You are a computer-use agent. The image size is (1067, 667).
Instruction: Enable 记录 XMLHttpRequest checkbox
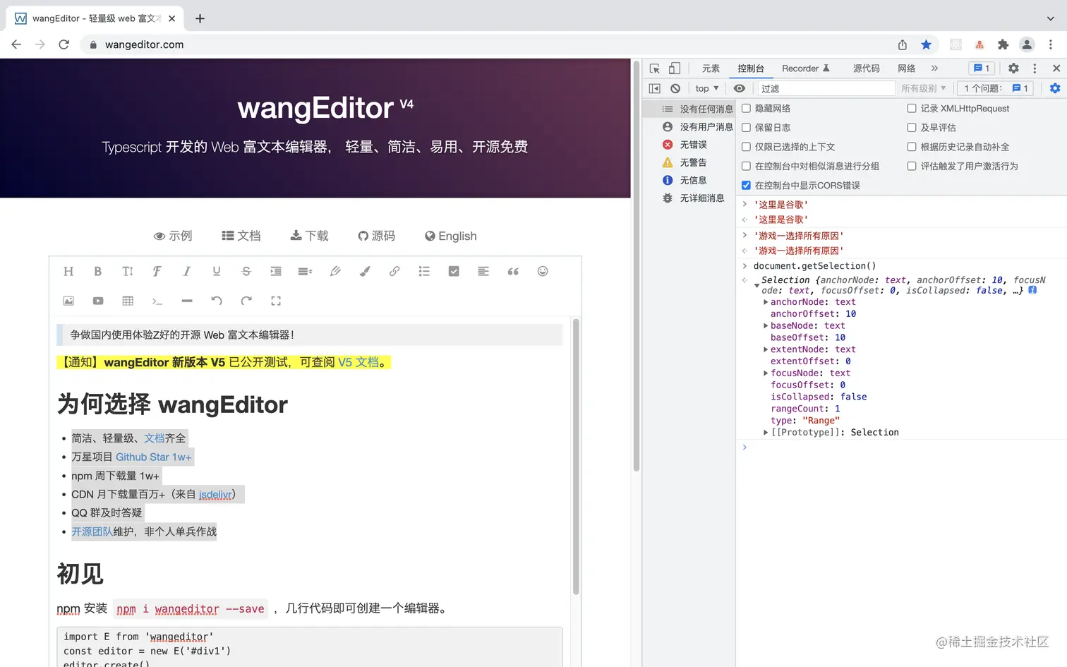point(912,109)
